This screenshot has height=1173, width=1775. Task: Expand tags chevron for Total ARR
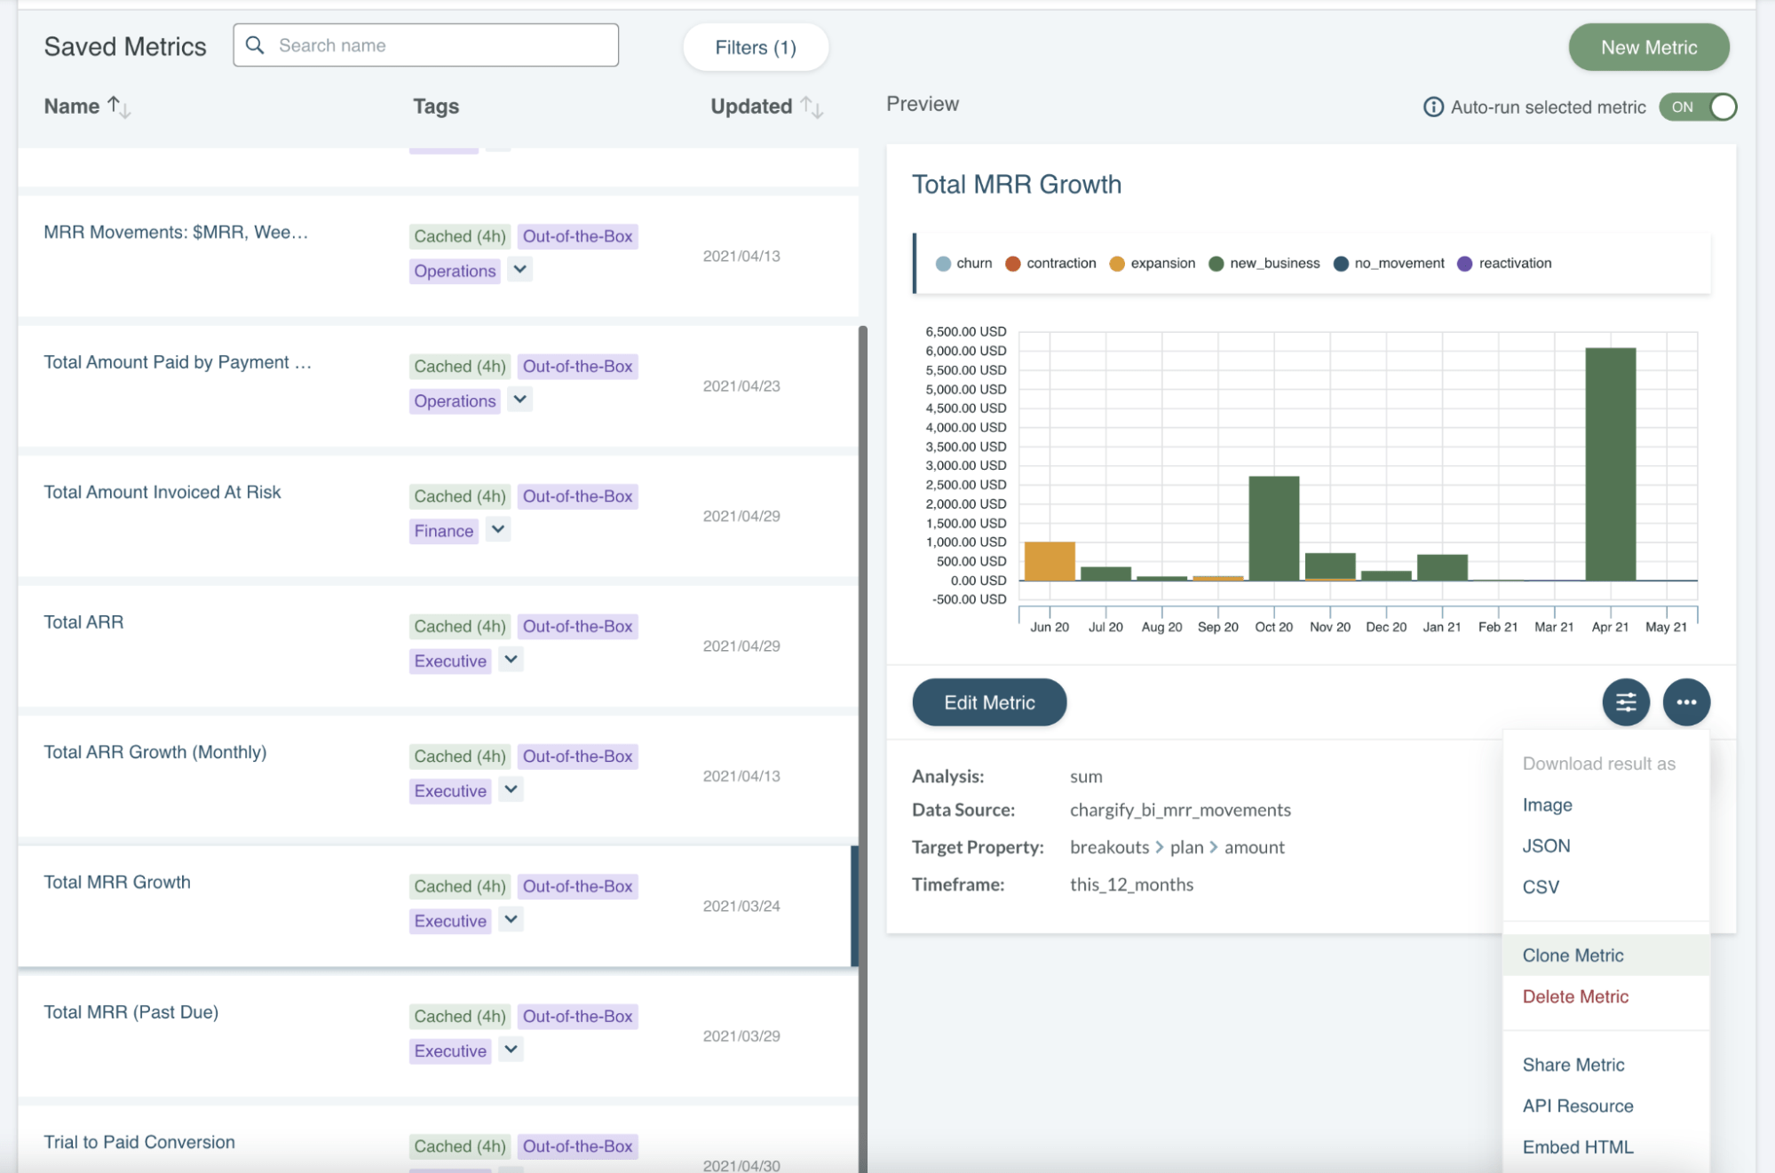(511, 660)
